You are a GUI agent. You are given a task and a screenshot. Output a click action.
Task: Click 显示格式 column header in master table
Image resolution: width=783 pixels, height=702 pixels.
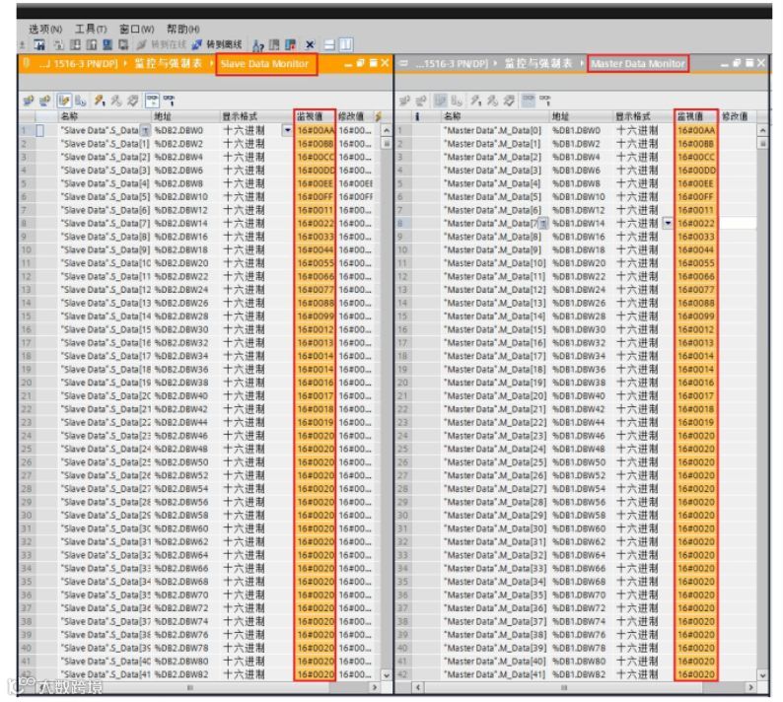click(x=643, y=116)
